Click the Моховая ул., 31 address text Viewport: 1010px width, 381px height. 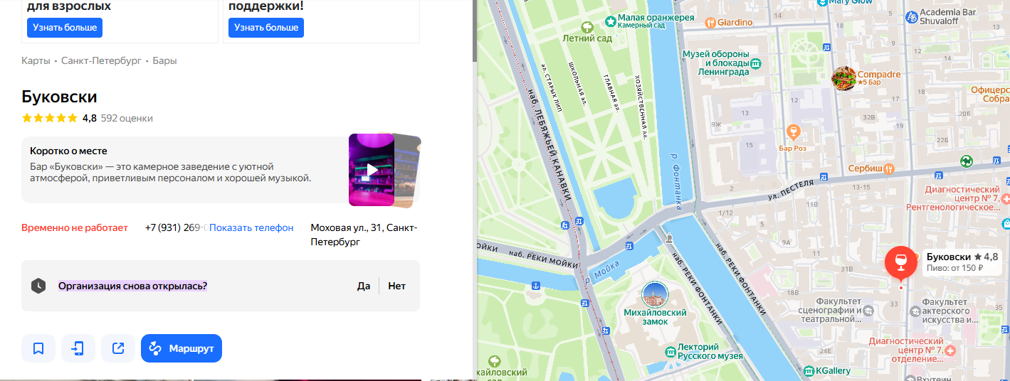click(x=364, y=235)
